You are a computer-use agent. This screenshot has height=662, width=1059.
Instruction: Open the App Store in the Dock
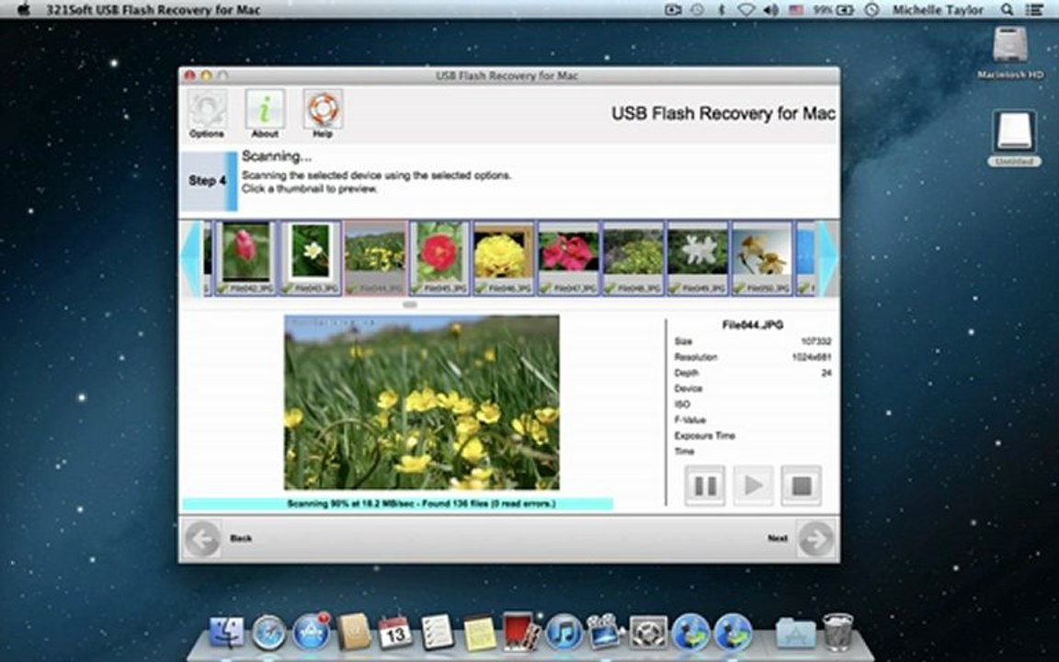point(311,633)
